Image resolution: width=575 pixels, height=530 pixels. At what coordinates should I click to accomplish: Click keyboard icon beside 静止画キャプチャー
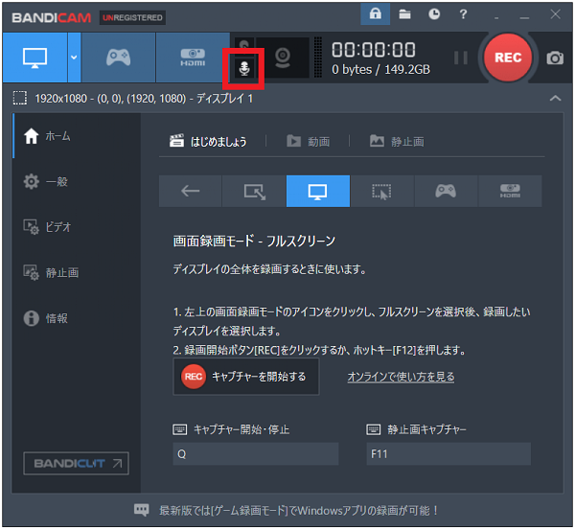(x=374, y=429)
